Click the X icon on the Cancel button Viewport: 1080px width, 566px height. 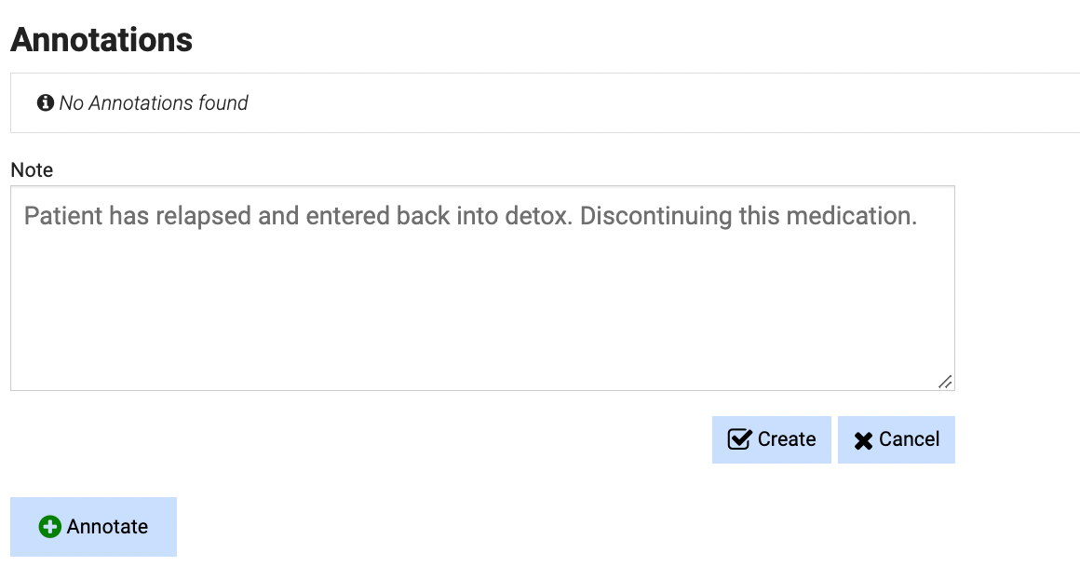point(863,440)
